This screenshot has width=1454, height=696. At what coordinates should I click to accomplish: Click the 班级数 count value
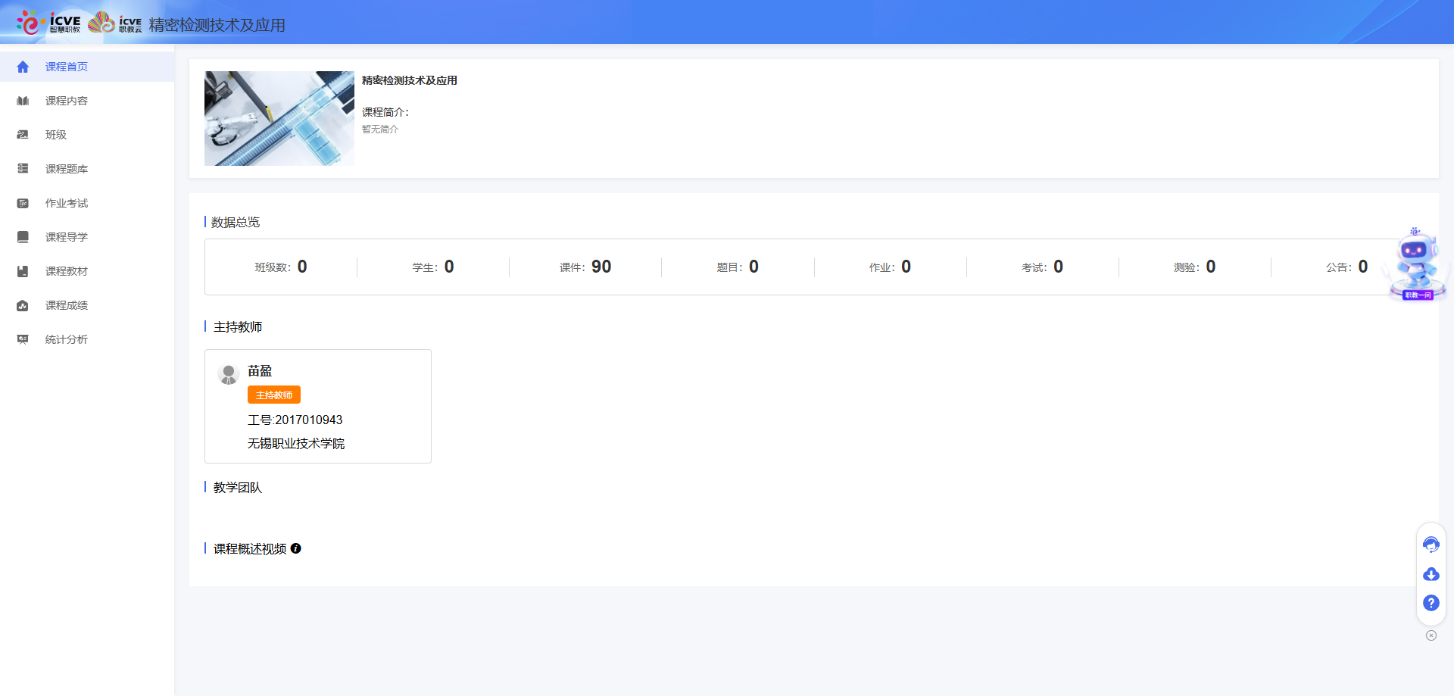[302, 267]
